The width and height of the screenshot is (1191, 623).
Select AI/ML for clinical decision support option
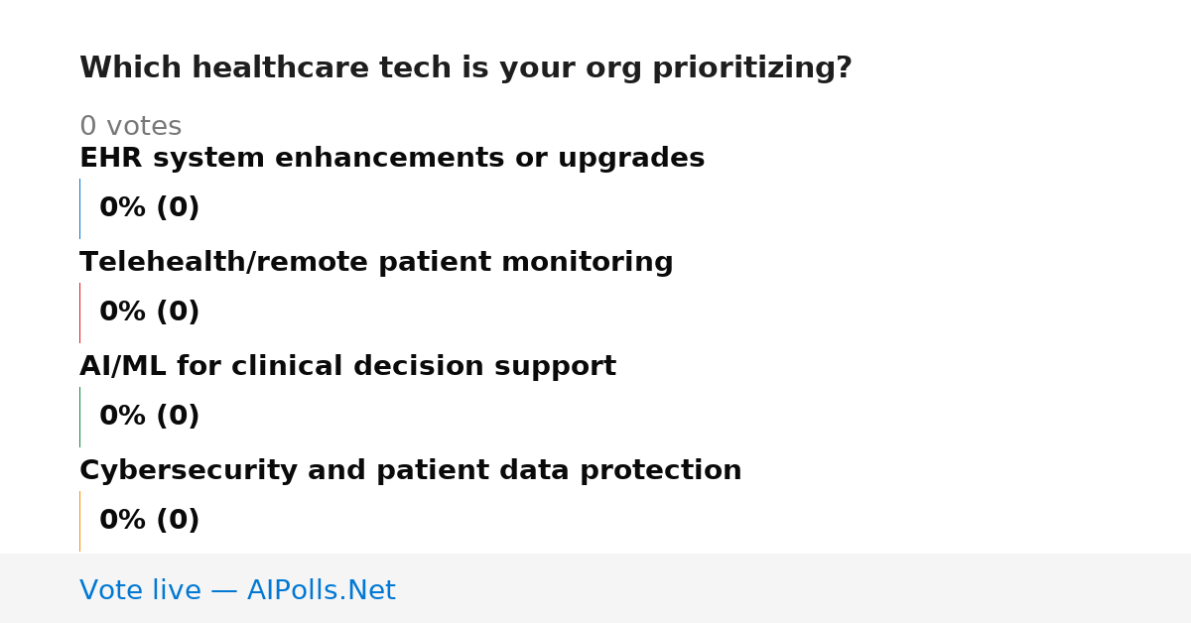(347, 367)
